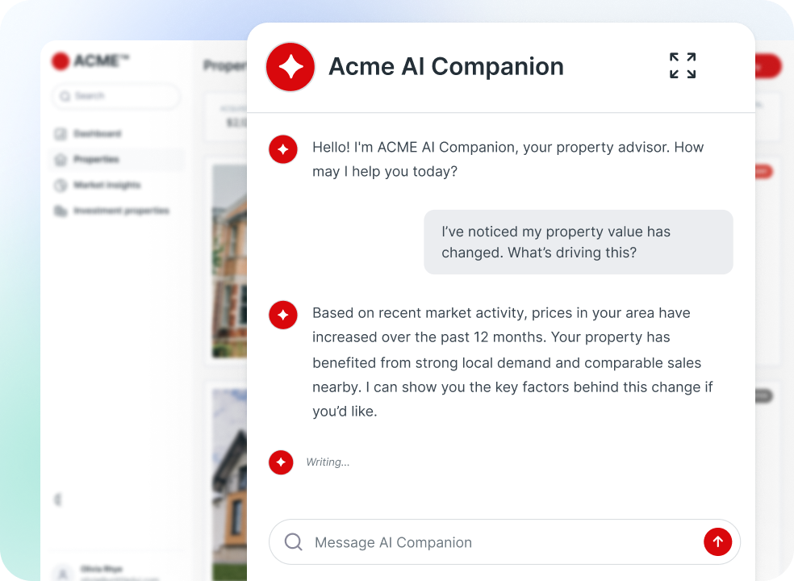Viewport: 794px width, 581px height.
Task: Click the AI avatar next to Writing indicator
Action: (x=281, y=462)
